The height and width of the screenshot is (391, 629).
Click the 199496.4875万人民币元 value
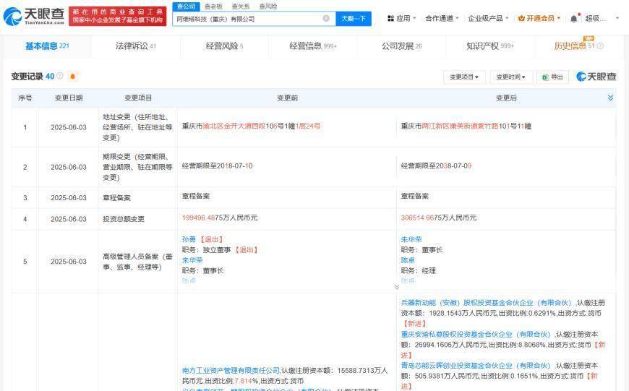coord(220,218)
